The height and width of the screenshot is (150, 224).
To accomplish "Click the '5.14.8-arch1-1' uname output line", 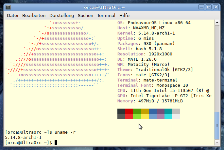I will pos(23,138).
